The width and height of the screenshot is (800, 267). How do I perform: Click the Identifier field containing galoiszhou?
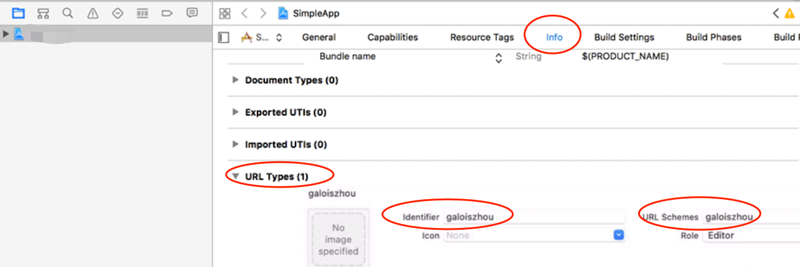click(534, 216)
